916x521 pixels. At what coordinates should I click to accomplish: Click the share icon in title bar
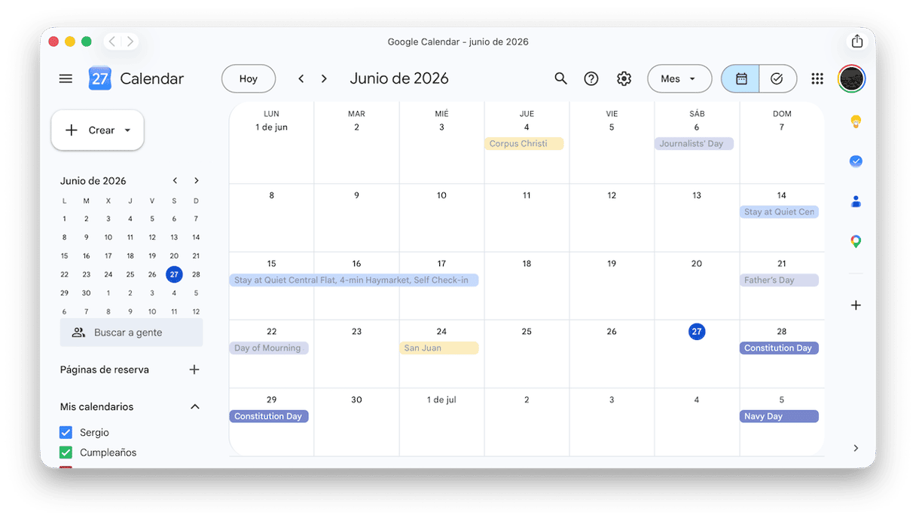(x=857, y=41)
